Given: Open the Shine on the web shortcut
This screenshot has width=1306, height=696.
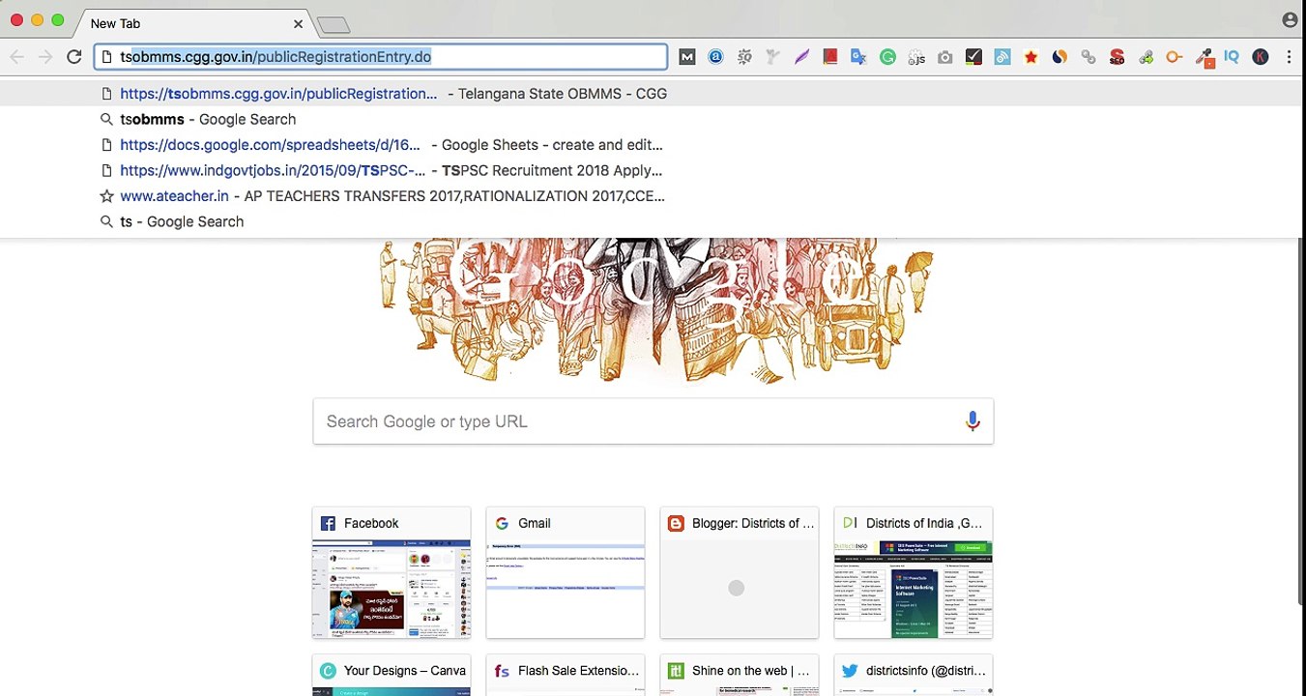Looking at the screenshot, I should coord(740,675).
